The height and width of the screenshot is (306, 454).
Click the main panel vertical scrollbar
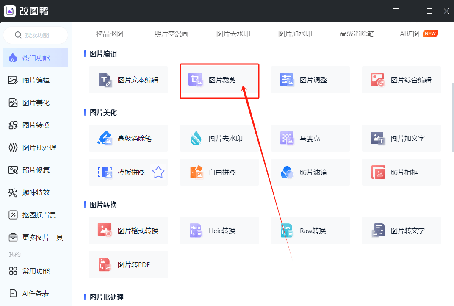pos(453,117)
